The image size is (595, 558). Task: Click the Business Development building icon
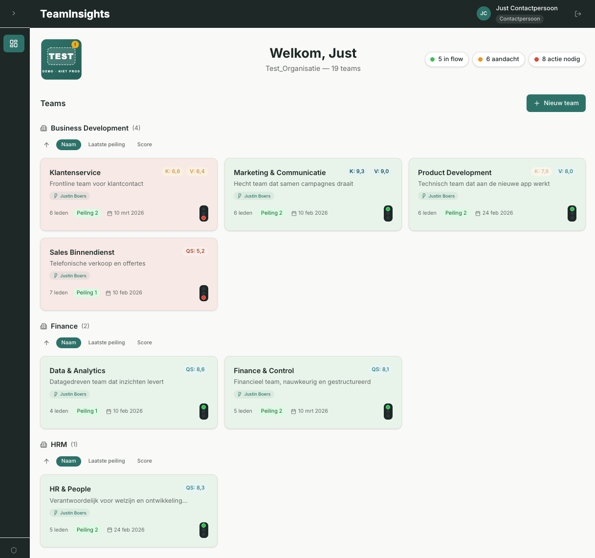(44, 128)
